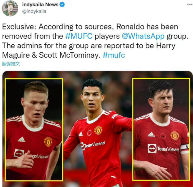Open the @WhatsApp mention
The height and width of the screenshot is (187, 193).
pyautogui.click(x=143, y=36)
